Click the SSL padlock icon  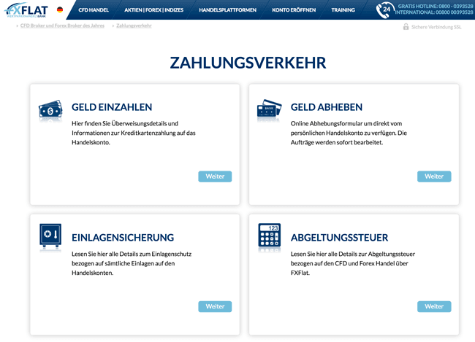click(406, 27)
